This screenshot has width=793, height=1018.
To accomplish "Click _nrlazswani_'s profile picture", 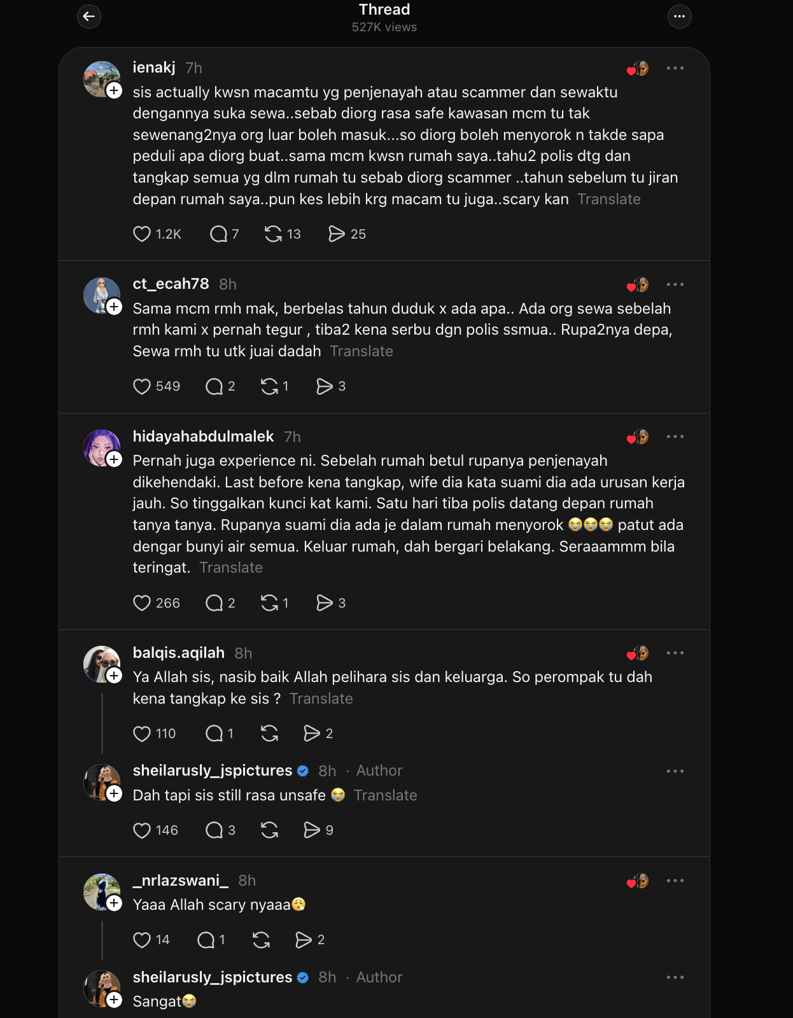I will pyautogui.click(x=101, y=891).
